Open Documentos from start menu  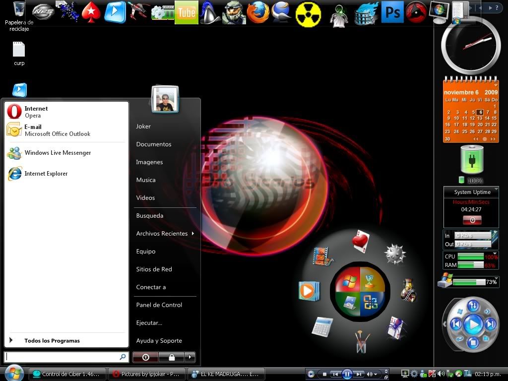click(x=154, y=144)
